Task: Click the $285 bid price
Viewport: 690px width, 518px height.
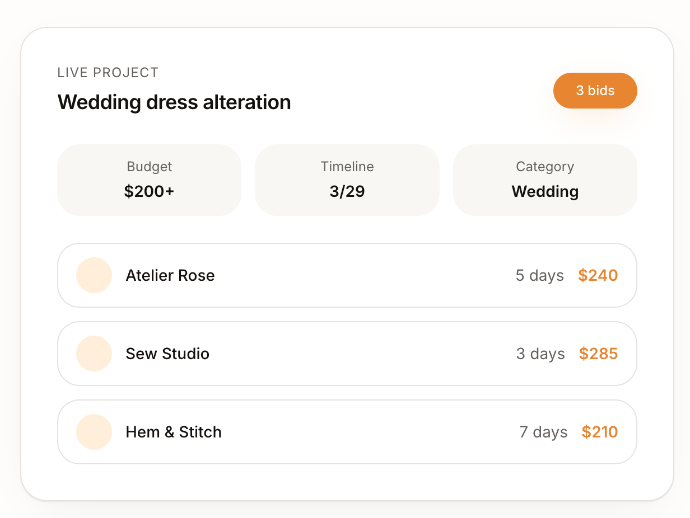Action: coord(599,354)
